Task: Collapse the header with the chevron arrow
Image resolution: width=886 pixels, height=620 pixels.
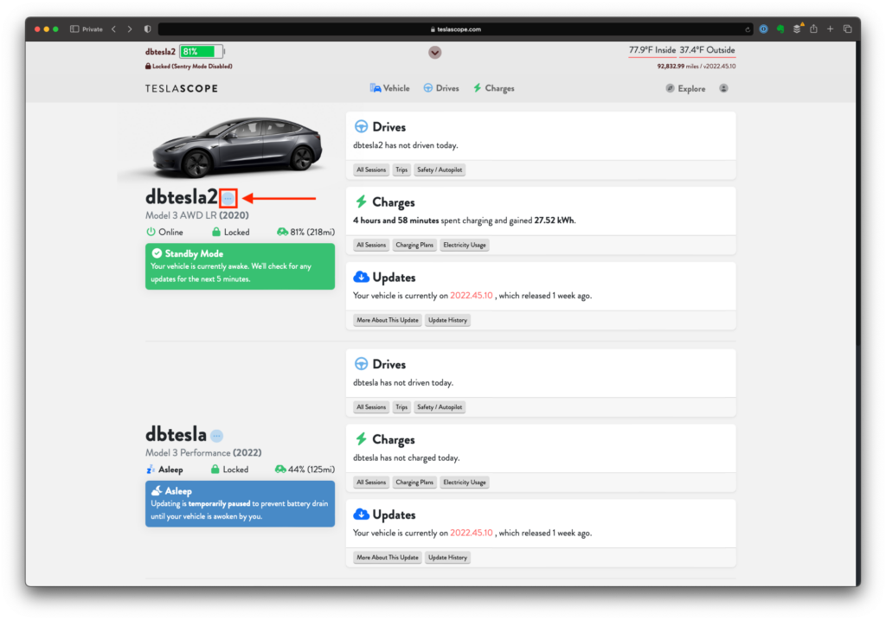Action: [x=434, y=53]
